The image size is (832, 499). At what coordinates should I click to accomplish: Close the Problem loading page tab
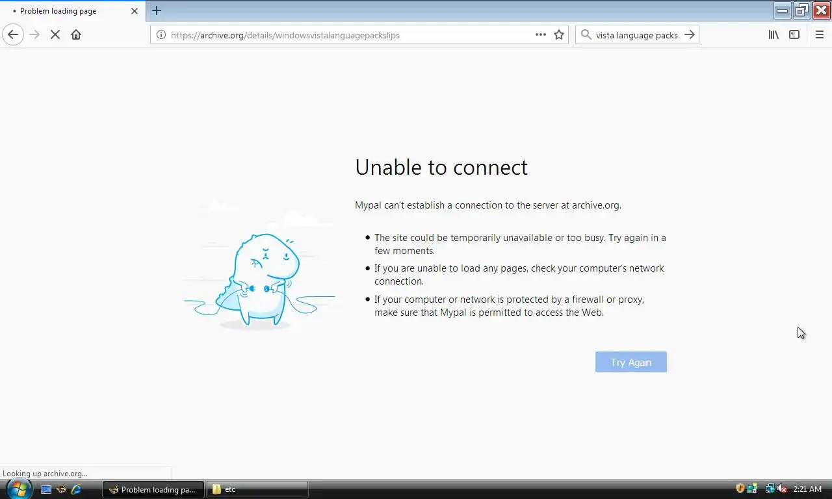pyautogui.click(x=135, y=10)
